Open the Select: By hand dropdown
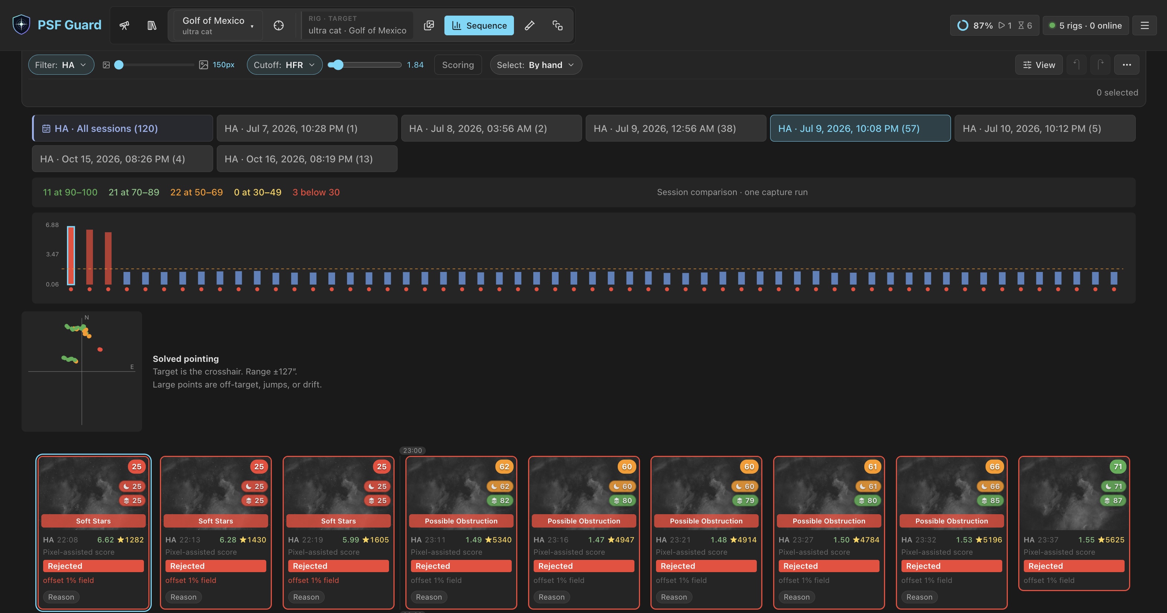1167x613 pixels. [x=536, y=65]
